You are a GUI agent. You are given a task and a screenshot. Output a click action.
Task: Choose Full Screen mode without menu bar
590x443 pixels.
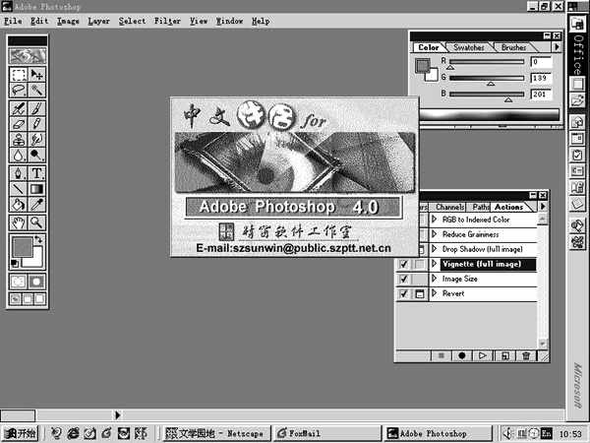(x=40, y=299)
